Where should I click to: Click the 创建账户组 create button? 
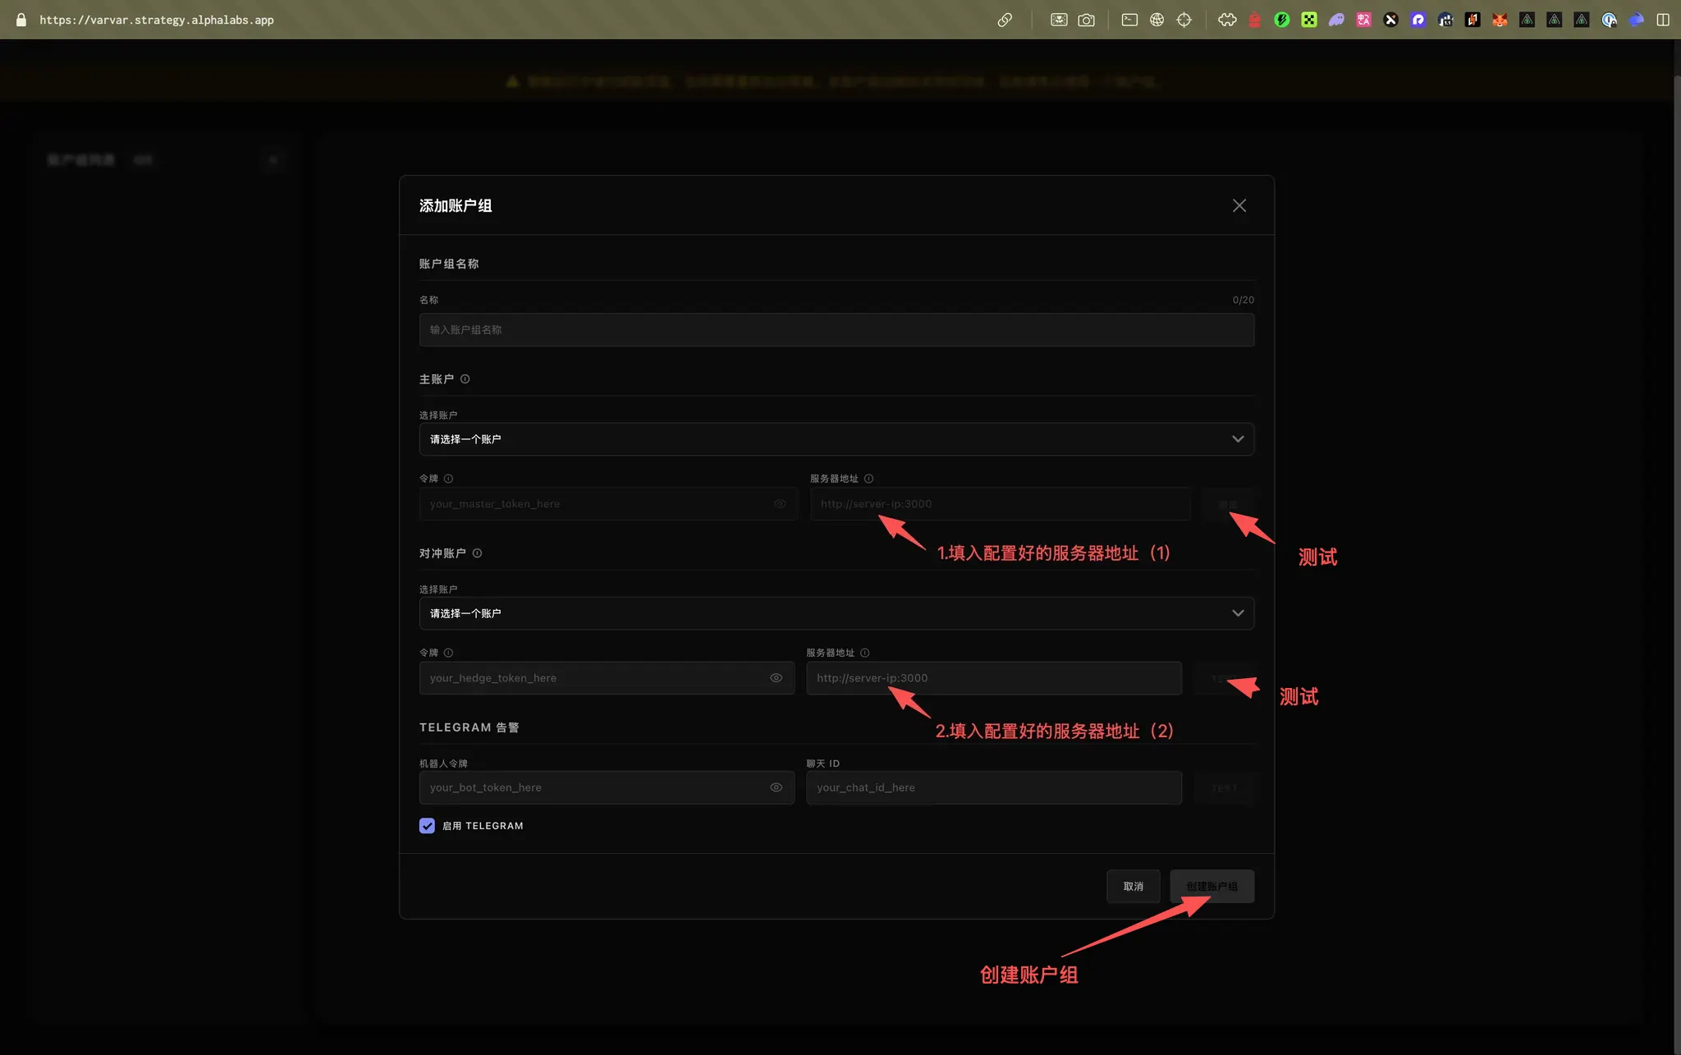1212,887
